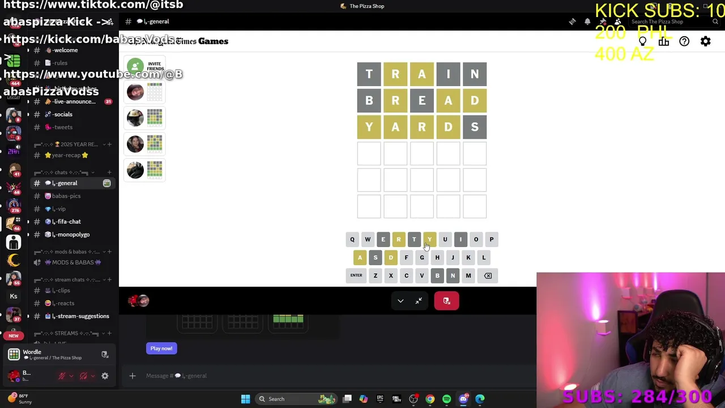Screen dimensions: 725x408
Task: Open Microsoft Edge from the taskbar
Action: pyautogui.click(x=480, y=399)
